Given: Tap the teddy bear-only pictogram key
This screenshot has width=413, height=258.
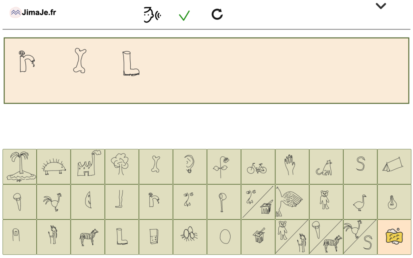Looking at the screenshot, I should [x=326, y=202].
